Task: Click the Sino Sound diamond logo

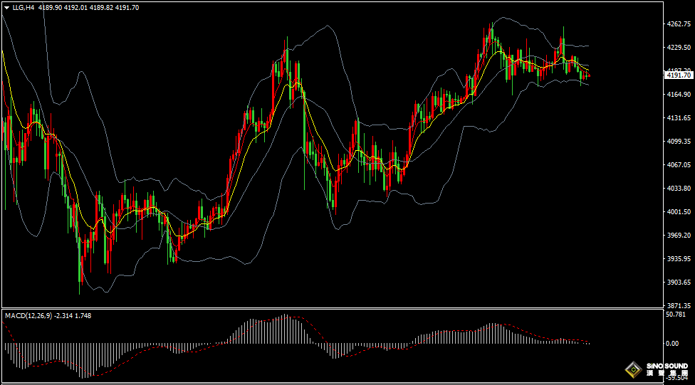Action: 632,369
